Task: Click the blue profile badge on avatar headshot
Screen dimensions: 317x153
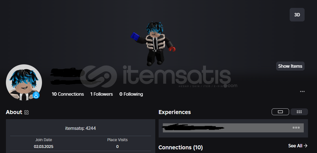Action: pos(36,95)
